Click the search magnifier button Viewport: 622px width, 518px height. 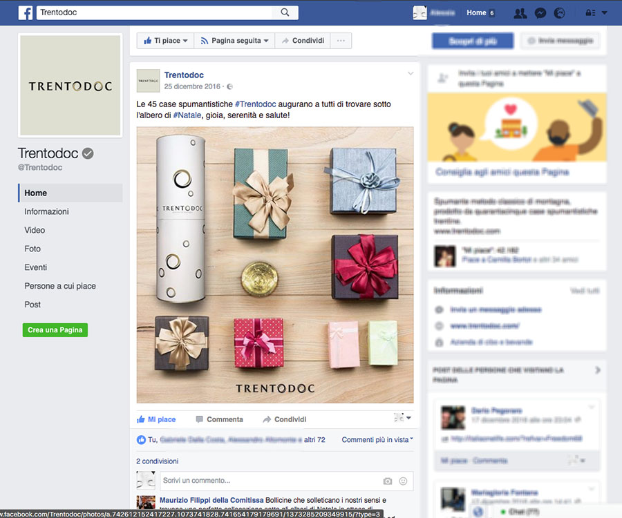[x=285, y=12]
